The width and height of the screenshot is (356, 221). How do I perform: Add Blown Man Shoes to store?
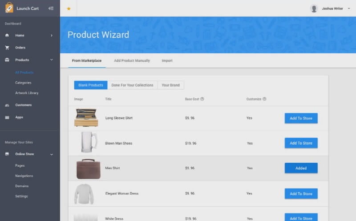[301, 143]
